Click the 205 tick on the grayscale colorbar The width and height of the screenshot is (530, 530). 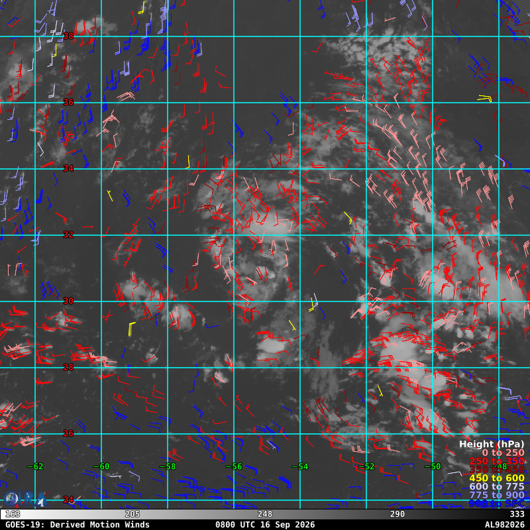click(x=132, y=514)
